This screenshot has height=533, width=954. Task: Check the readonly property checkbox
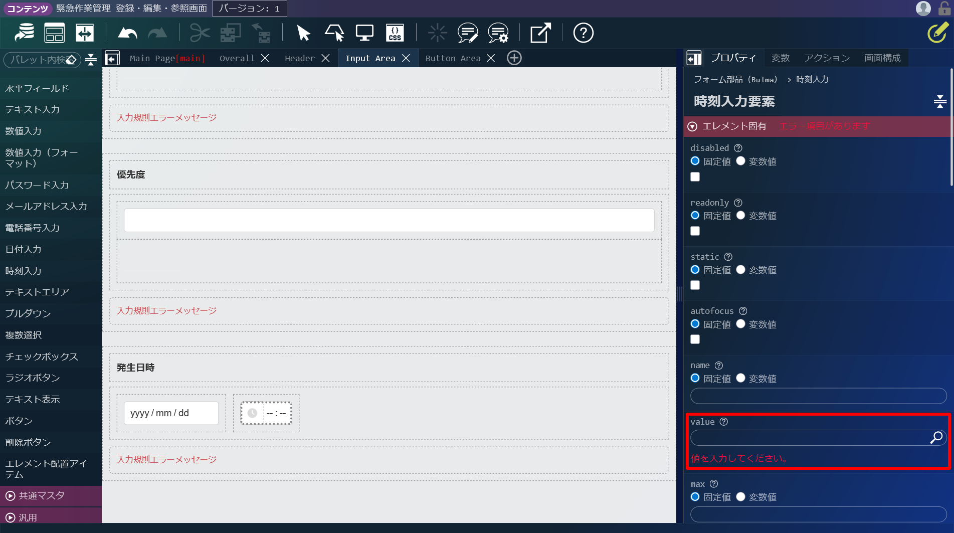(695, 231)
